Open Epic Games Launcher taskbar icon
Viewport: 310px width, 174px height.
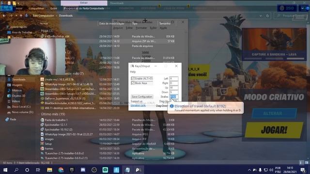pyautogui.click(x=72, y=170)
